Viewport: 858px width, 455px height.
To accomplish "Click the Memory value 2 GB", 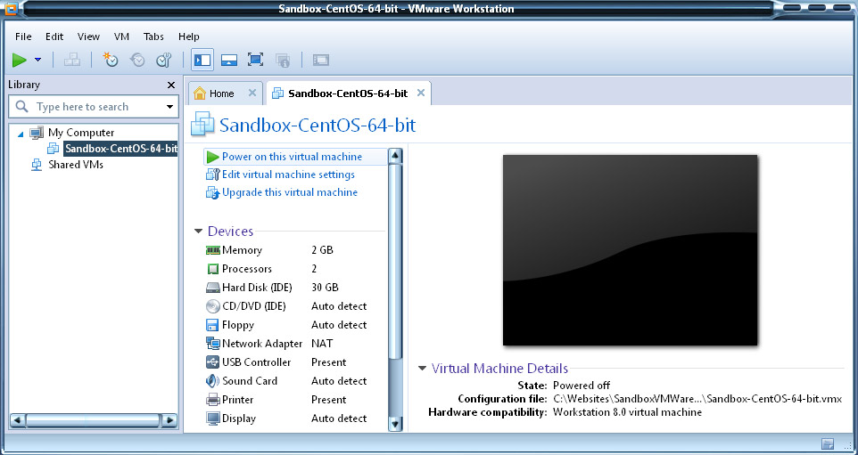I will (x=322, y=250).
